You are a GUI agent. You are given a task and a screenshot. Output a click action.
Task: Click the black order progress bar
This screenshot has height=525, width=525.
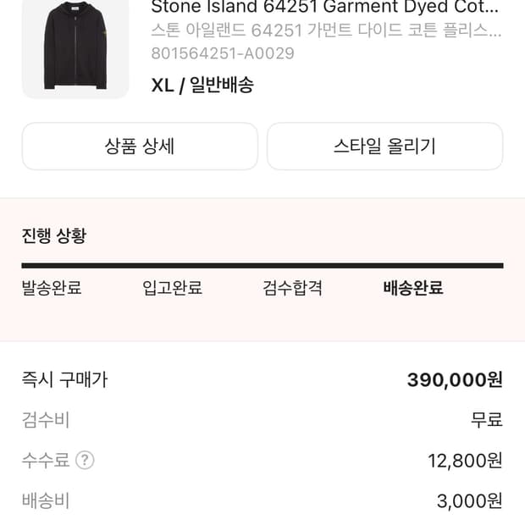[262, 266]
